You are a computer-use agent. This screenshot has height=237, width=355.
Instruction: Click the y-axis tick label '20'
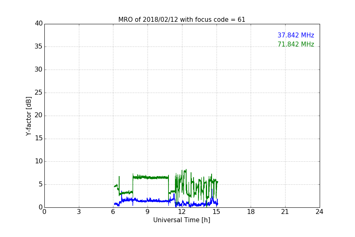tap(39, 115)
